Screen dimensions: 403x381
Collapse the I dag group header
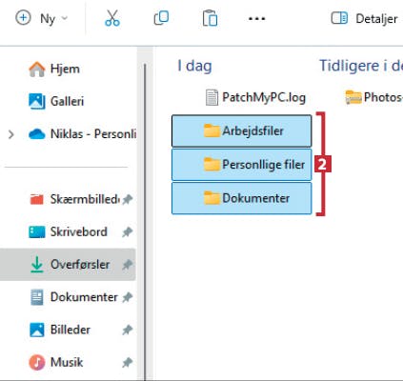pos(194,66)
